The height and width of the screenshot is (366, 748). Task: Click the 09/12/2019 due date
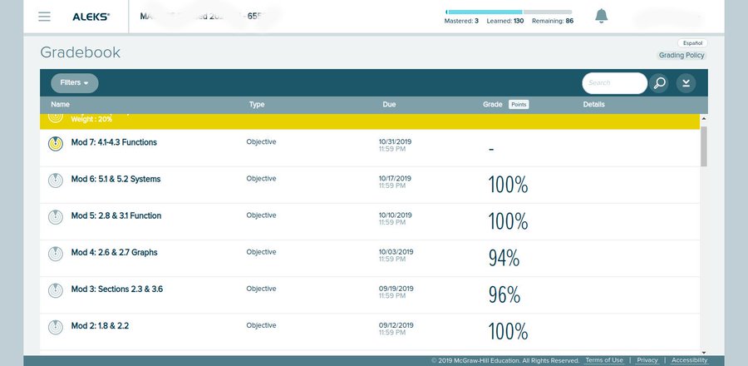coord(396,326)
